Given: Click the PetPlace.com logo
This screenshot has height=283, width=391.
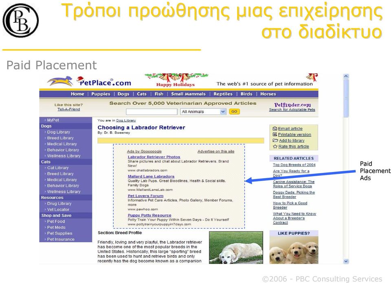Looking at the screenshot, I should pyautogui.click(x=89, y=82).
